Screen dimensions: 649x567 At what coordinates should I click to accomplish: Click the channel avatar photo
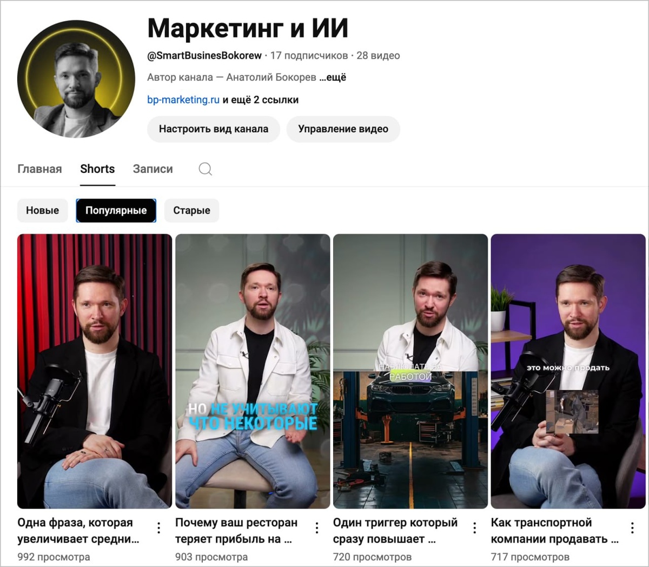coord(76,79)
